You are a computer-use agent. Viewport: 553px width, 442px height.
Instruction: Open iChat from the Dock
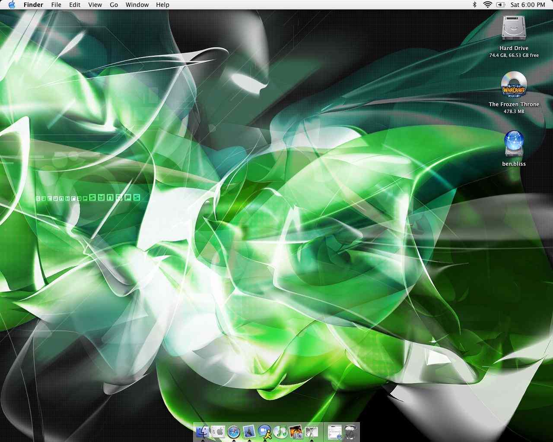tap(264, 431)
